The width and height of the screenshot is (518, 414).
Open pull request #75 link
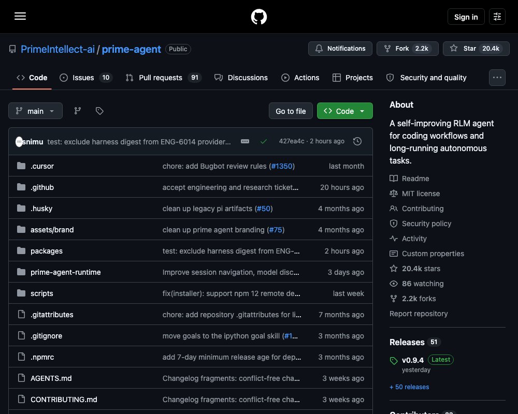[x=276, y=230]
